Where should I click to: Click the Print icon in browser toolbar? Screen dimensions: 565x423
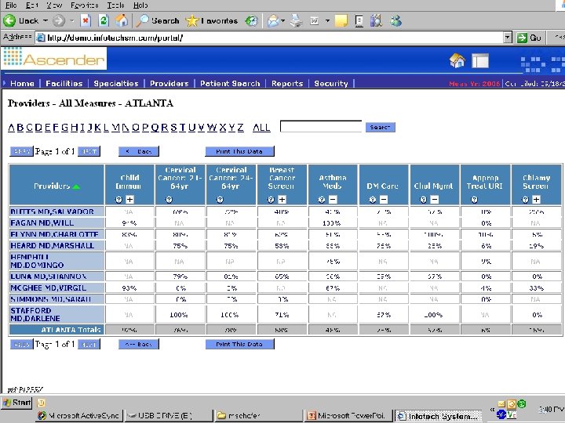[296, 21]
